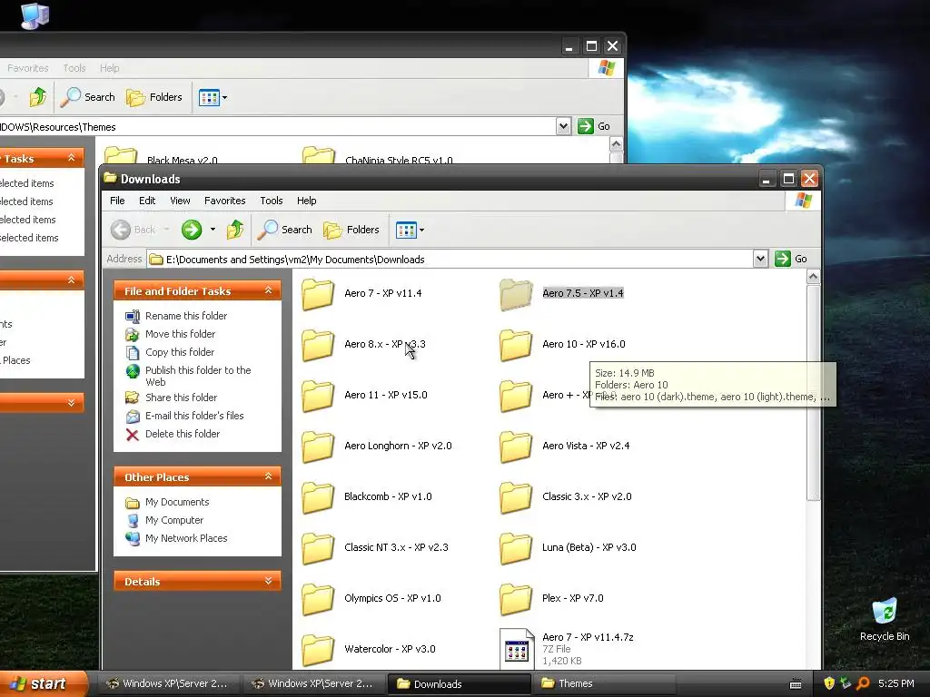Screen dimensions: 930x697
Task: Open My Computer in Other Places
Action: [173, 520]
